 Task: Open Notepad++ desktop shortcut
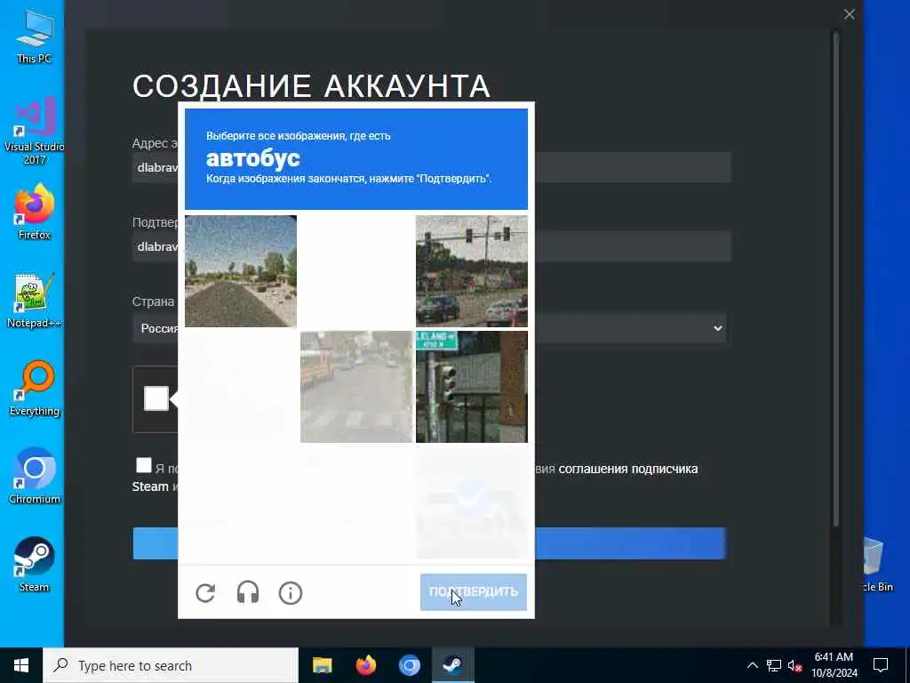coord(34,301)
